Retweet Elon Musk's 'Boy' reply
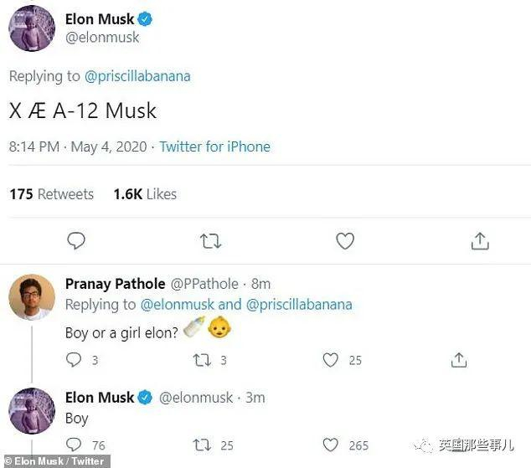The height and width of the screenshot is (468, 531). pyautogui.click(x=203, y=445)
